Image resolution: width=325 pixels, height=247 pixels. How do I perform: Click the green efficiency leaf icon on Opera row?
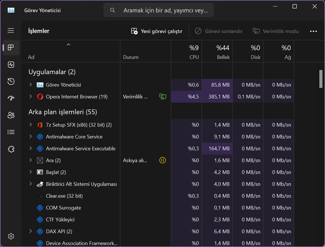coord(163,96)
